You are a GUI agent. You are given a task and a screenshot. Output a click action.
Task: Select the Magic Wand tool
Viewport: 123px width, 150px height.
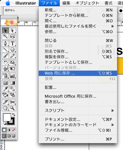click(x=5, y=36)
